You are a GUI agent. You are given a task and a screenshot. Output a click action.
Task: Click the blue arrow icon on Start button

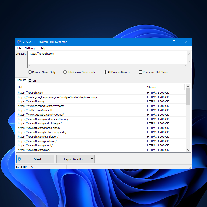pyautogui.click(x=19, y=159)
